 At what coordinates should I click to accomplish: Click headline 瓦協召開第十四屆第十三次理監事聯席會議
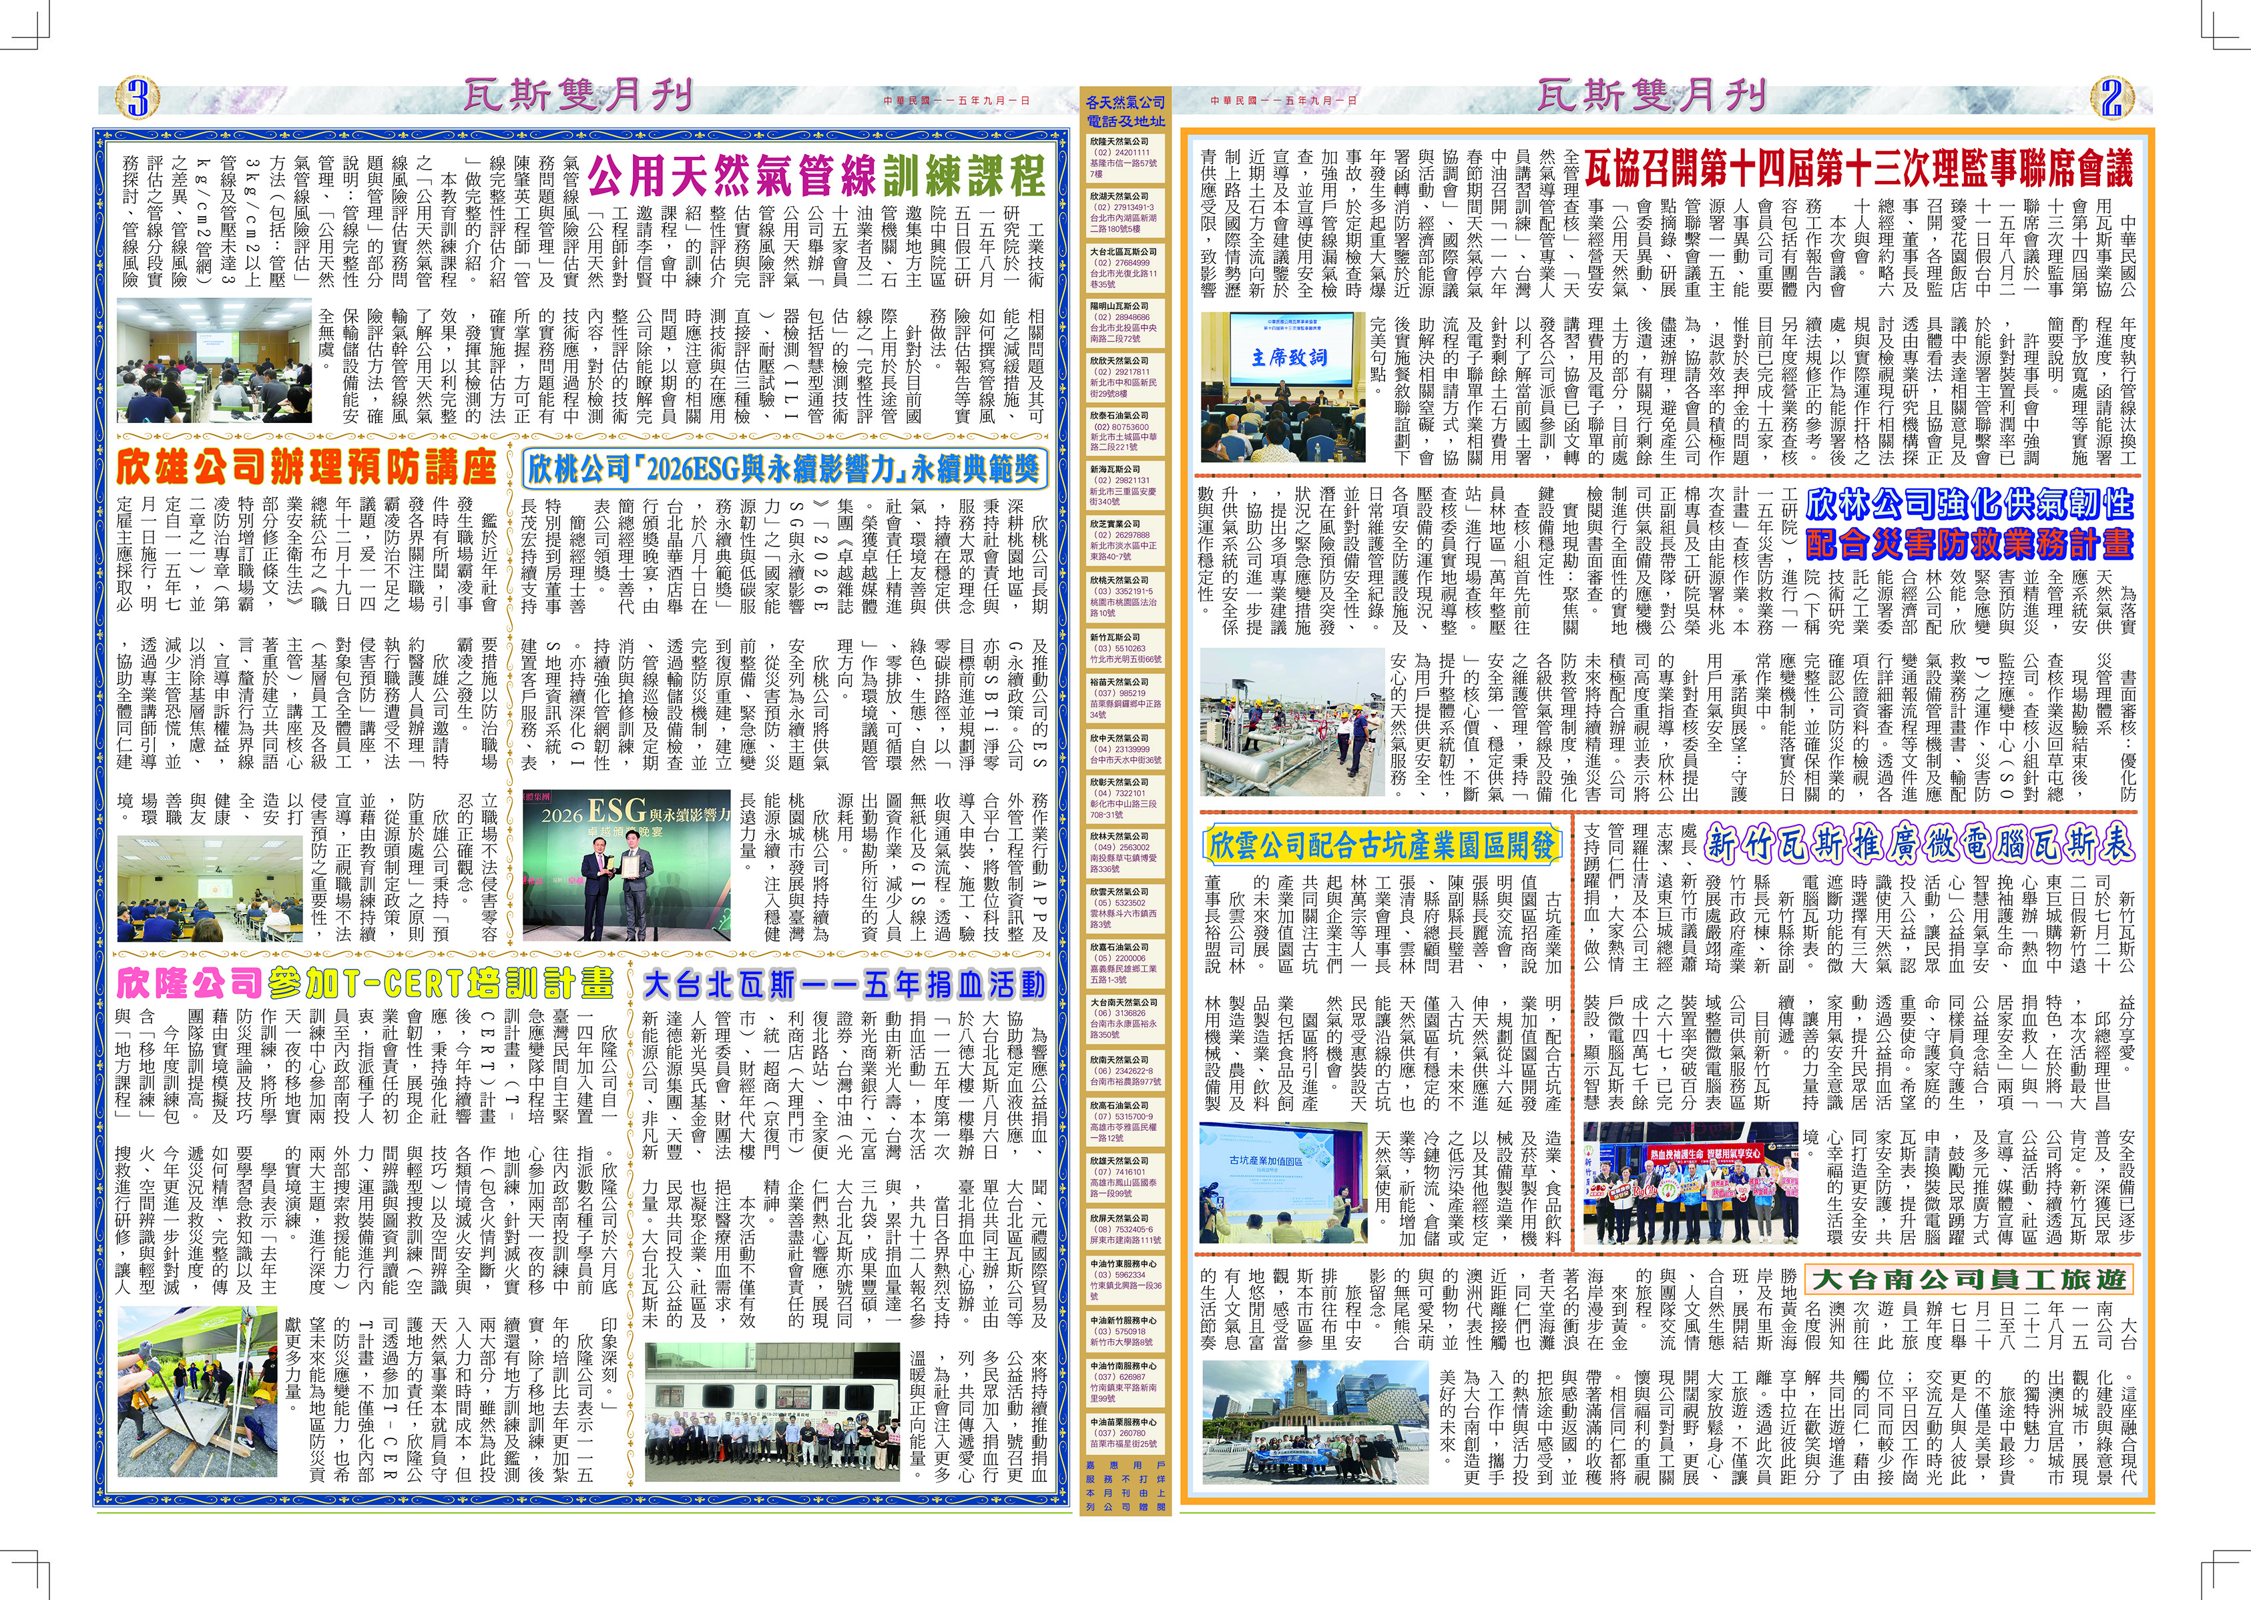point(1858,168)
